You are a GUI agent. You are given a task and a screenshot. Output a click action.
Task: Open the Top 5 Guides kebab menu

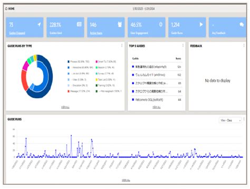pyautogui.click(x=183, y=46)
